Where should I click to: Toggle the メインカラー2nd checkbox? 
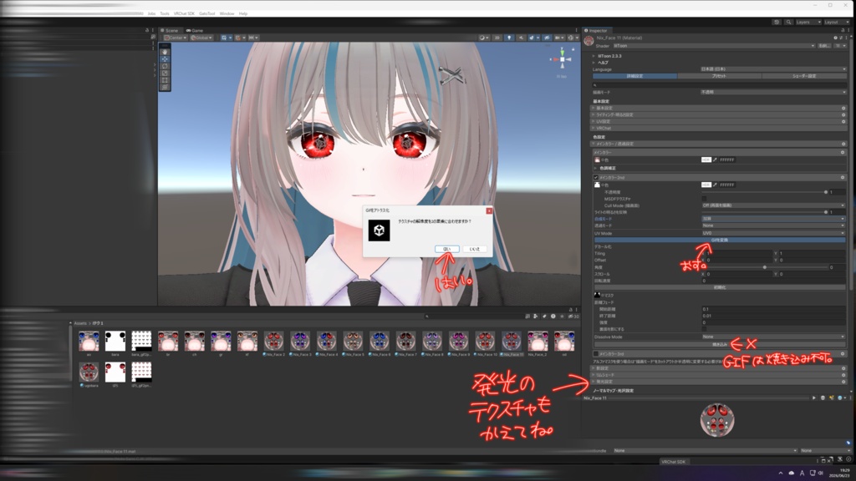point(595,177)
